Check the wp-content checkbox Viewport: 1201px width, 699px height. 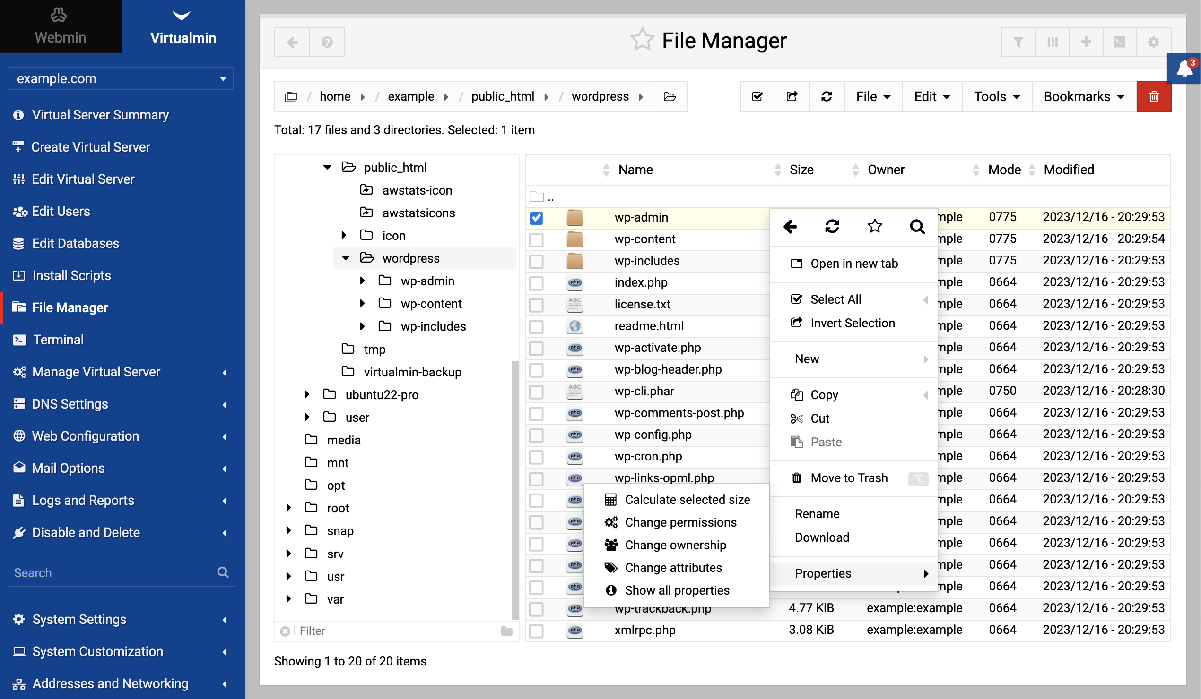[536, 239]
